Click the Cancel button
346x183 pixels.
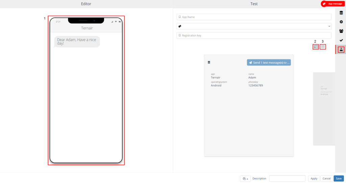pyautogui.click(x=326, y=179)
